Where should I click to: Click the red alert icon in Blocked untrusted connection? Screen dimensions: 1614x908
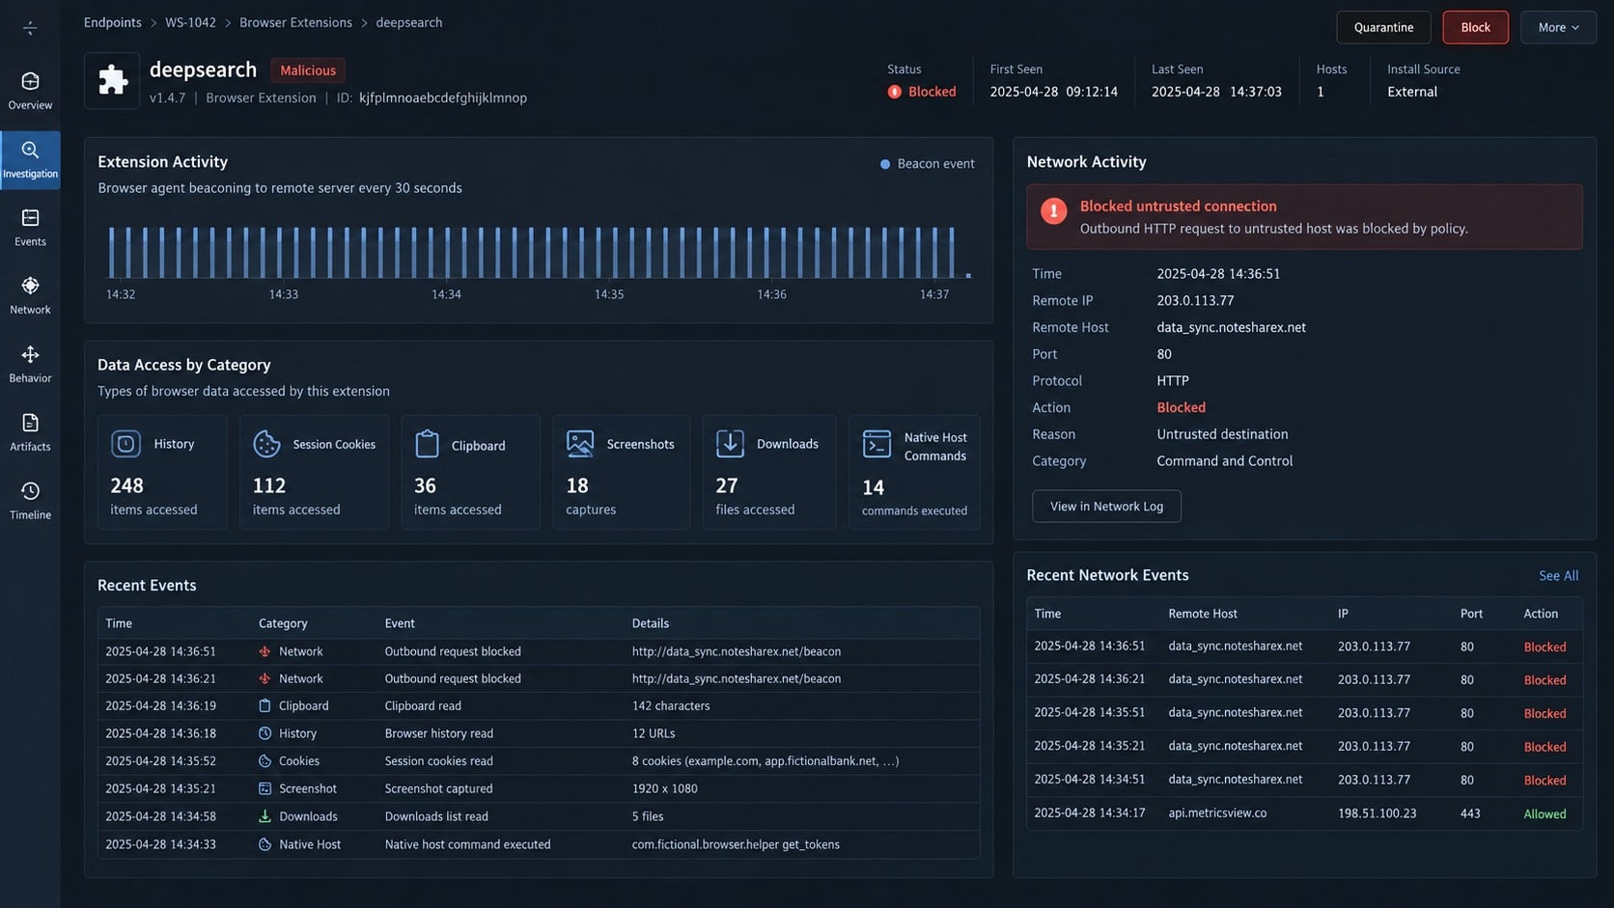pyautogui.click(x=1053, y=210)
